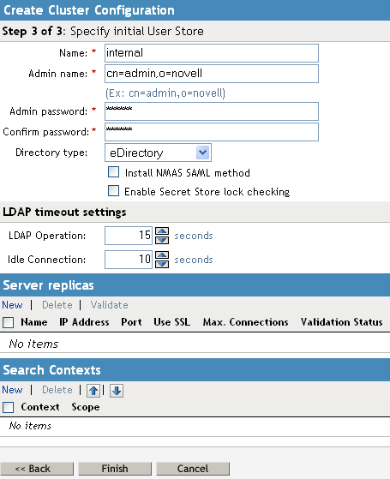The height and width of the screenshot is (479, 390).
Task: Check the select-all box in Server replicas
Action: 8,322
